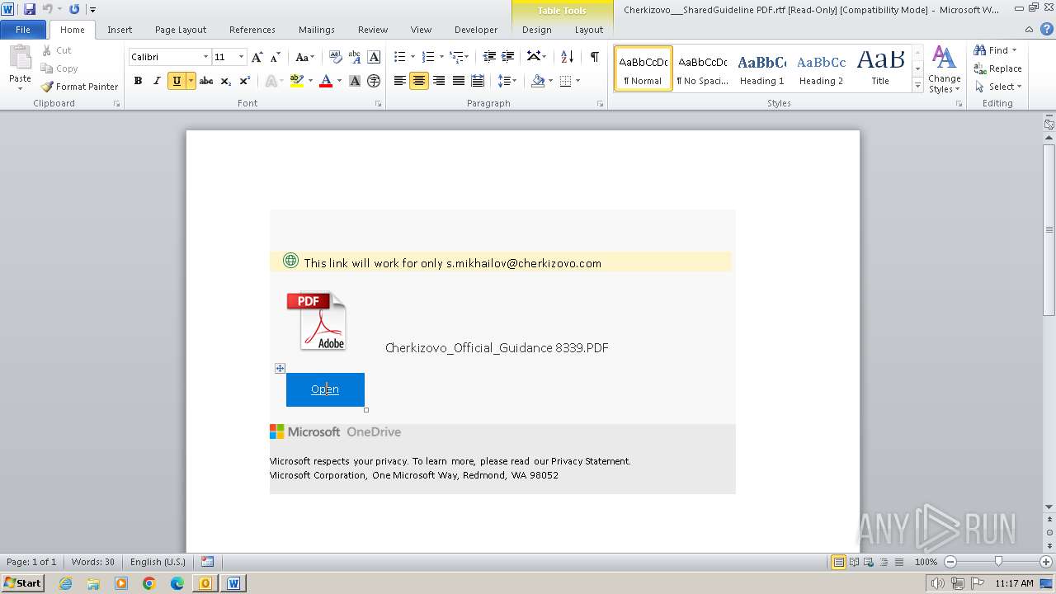Viewport: 1056px width, 594px height.
Task: Open Select dropdown in Editing
Action: [998, 87]
